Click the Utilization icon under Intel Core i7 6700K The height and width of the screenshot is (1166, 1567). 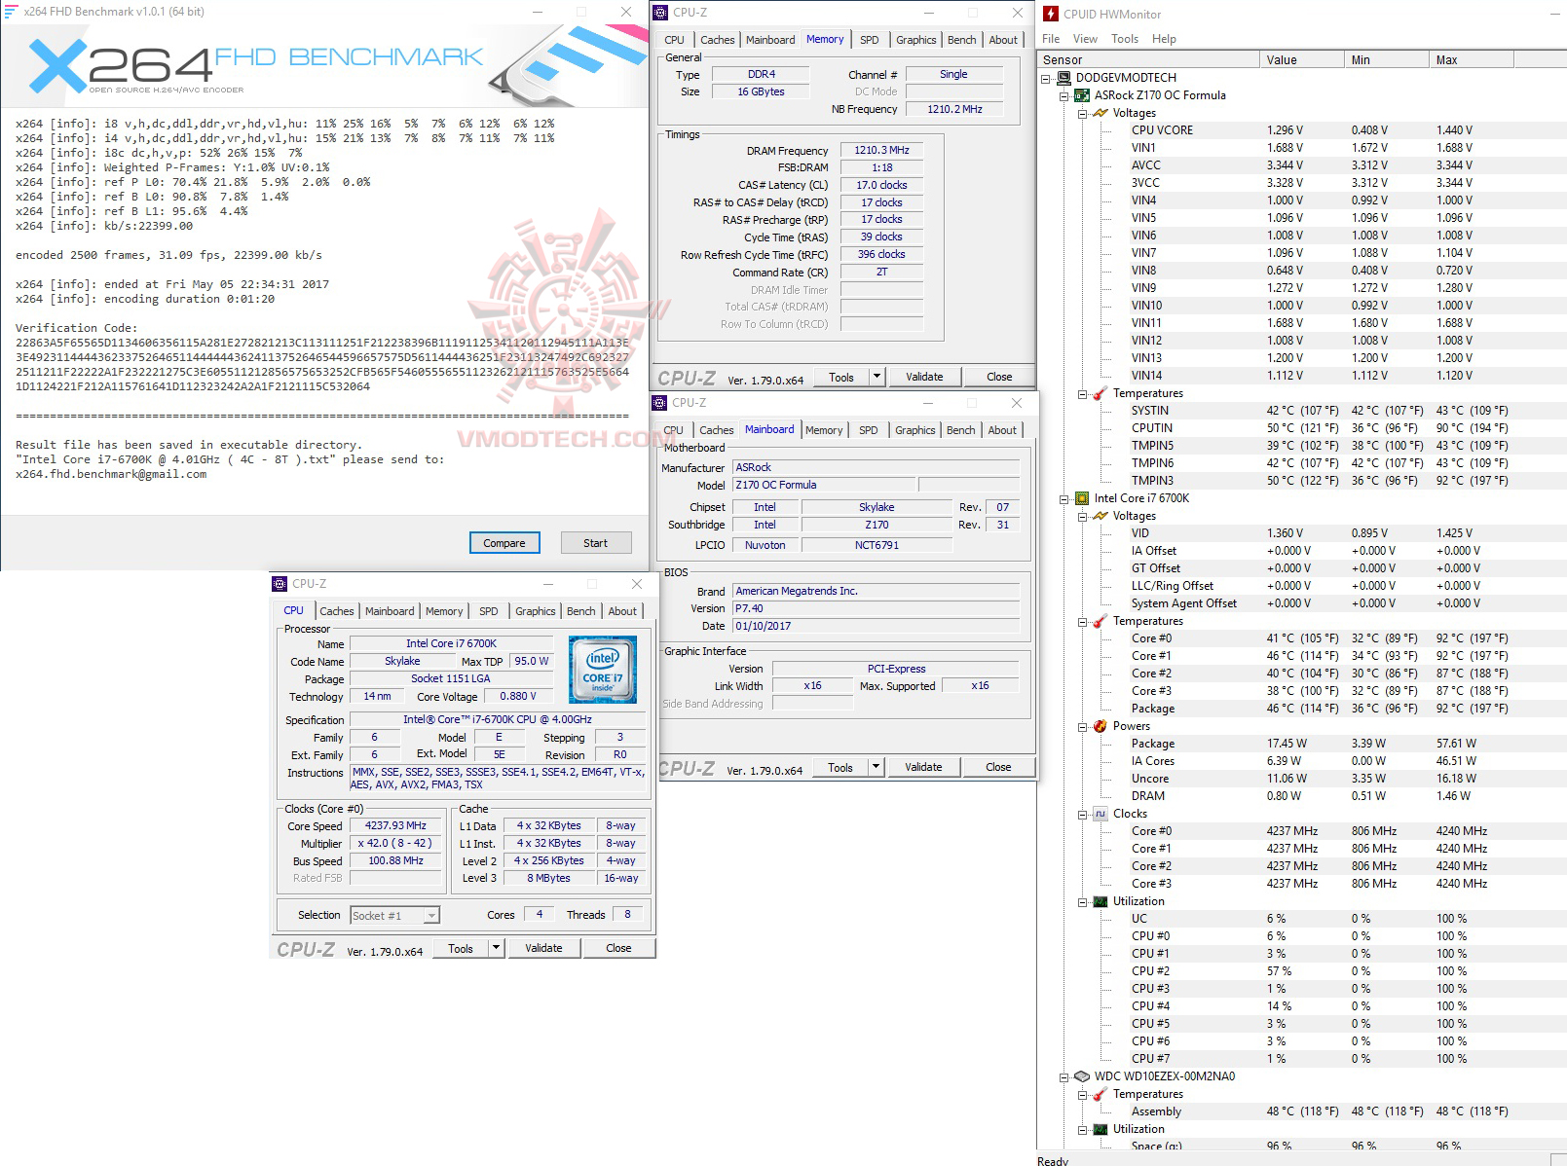[x=1101, y=901]
